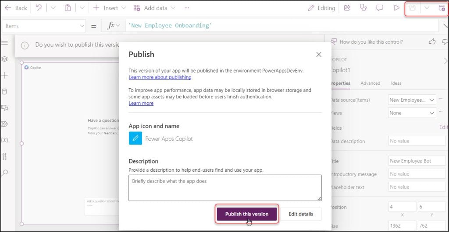Click the Position X field with 4
Image resolution: width=449 pixels, height=232 pixels.
point(402,207)
